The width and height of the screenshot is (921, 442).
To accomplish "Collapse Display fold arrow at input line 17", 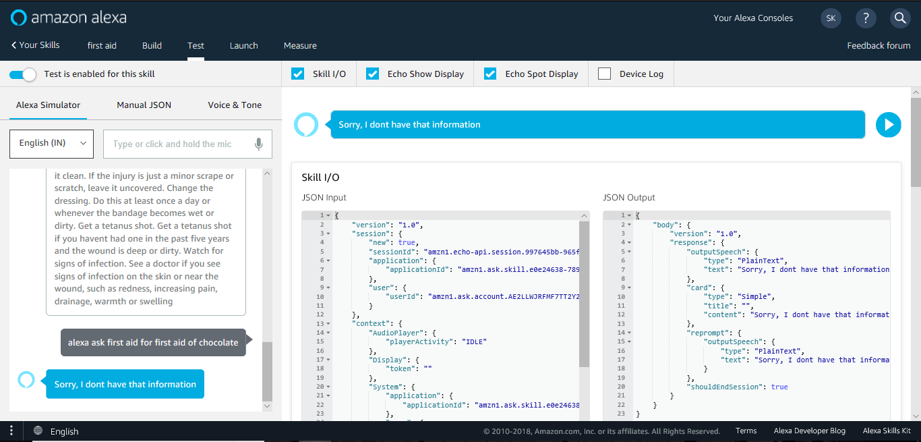I will coord(329,360).
